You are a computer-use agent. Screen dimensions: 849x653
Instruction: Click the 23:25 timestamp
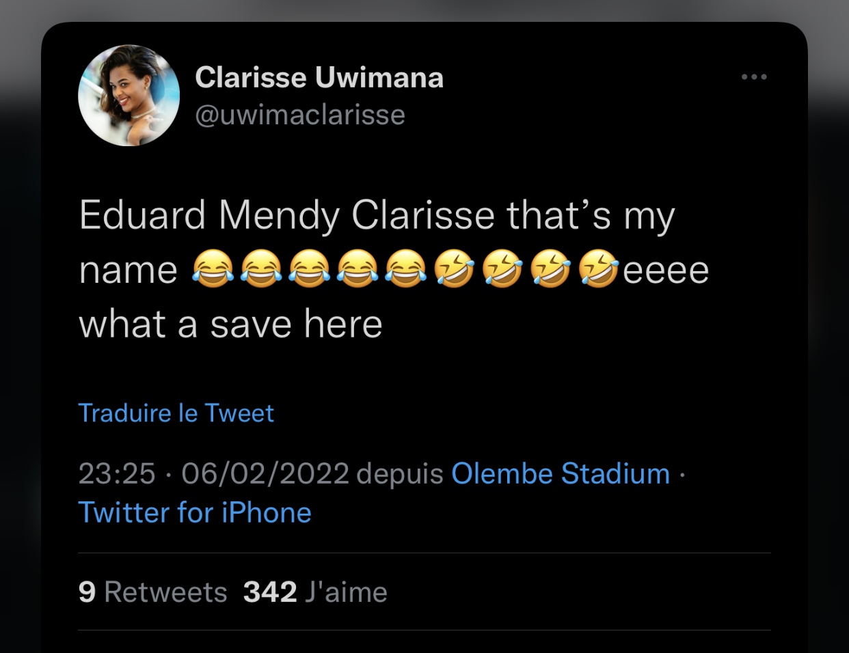(117, 473)
